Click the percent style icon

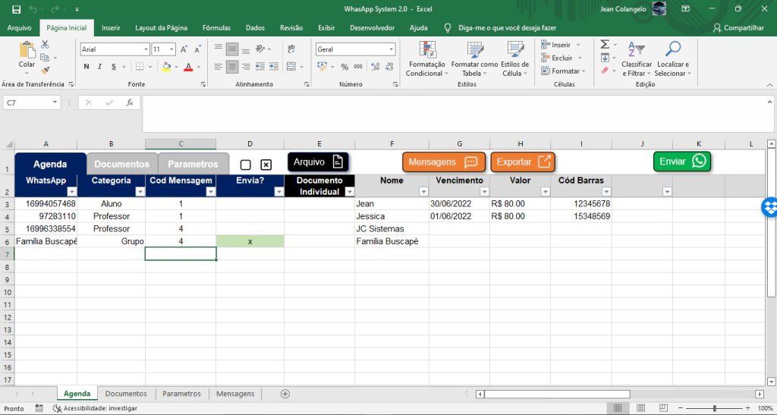click(344, 66)
